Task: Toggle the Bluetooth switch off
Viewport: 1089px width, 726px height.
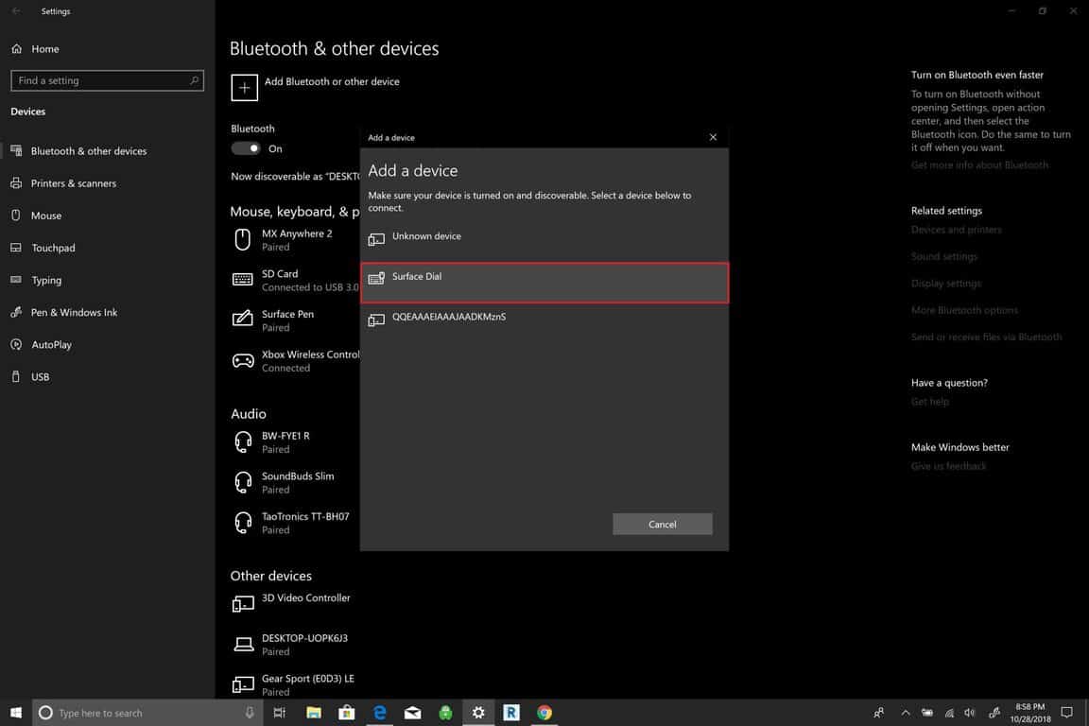Action: tap(247, 148)
